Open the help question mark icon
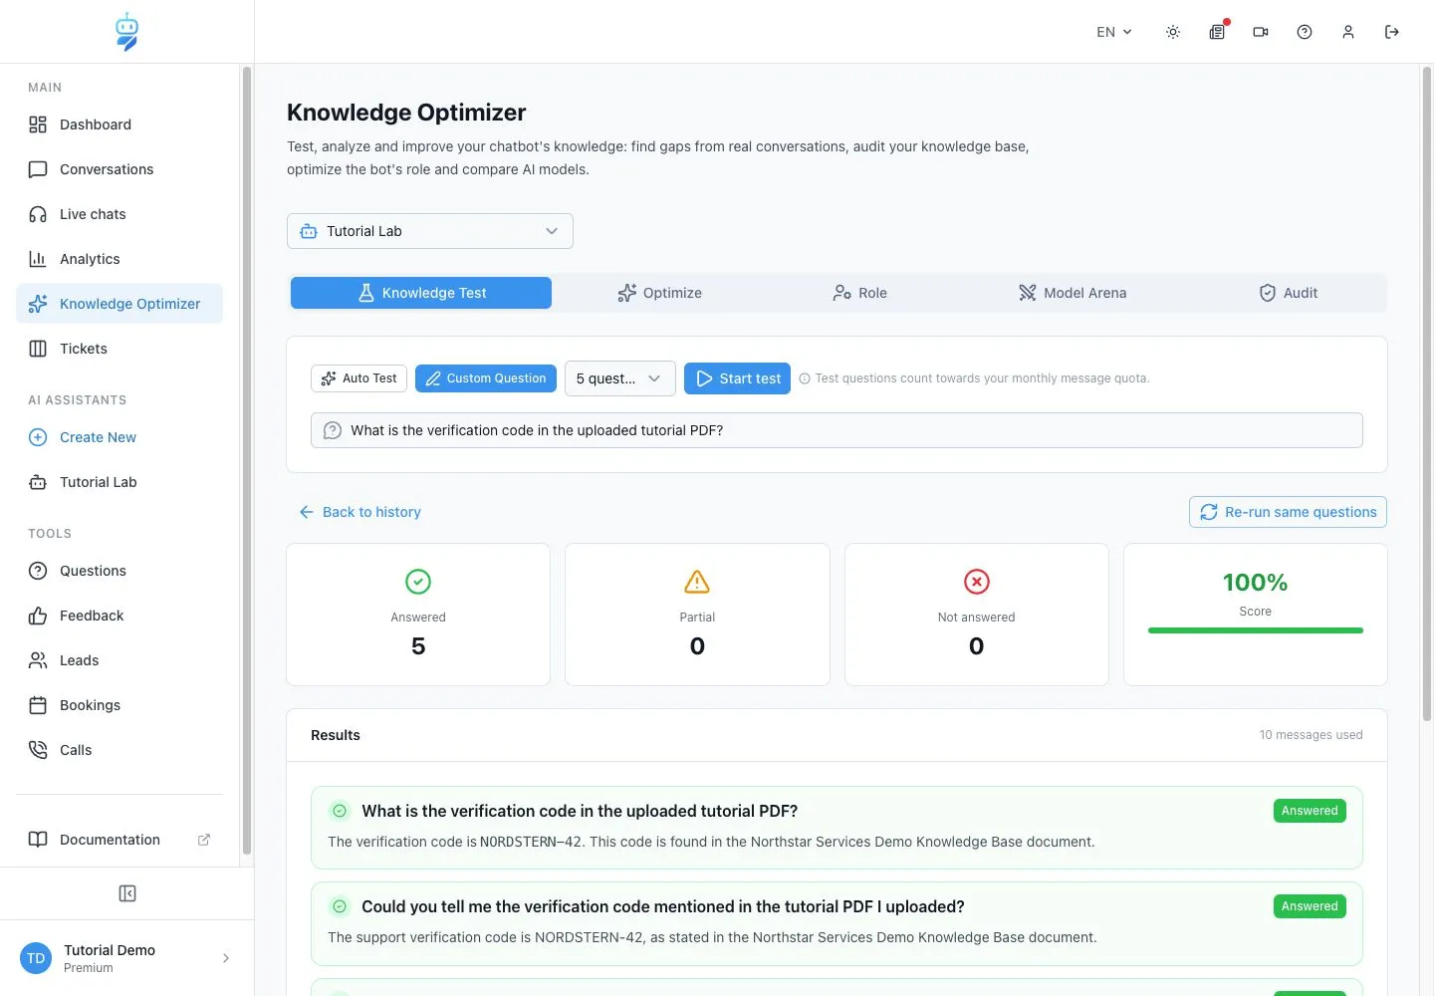 click(x=1305, y=32)
